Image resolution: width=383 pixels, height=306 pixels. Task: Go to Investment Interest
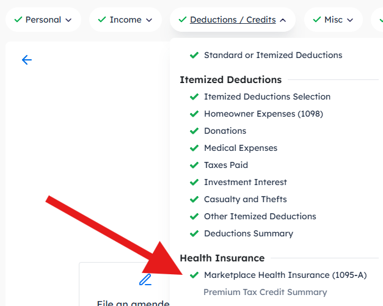pyautogui.click(x=246, y=182)
